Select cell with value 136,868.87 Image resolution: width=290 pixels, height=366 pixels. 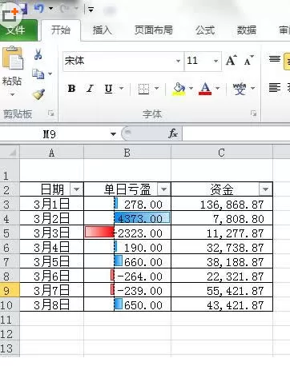pos(222,204)
